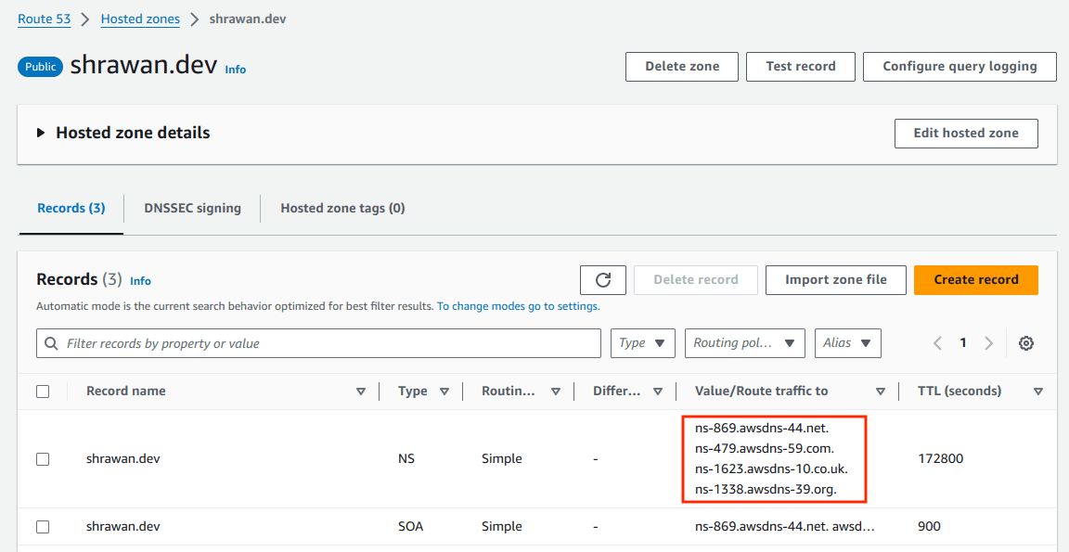Select the checkbox for the NS record

pyautogui.click(x=43, y=457)
